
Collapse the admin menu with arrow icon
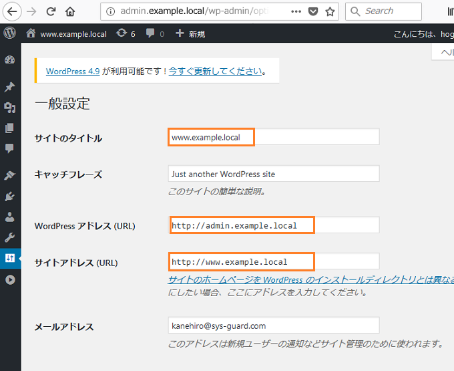(x=10, y=279)
